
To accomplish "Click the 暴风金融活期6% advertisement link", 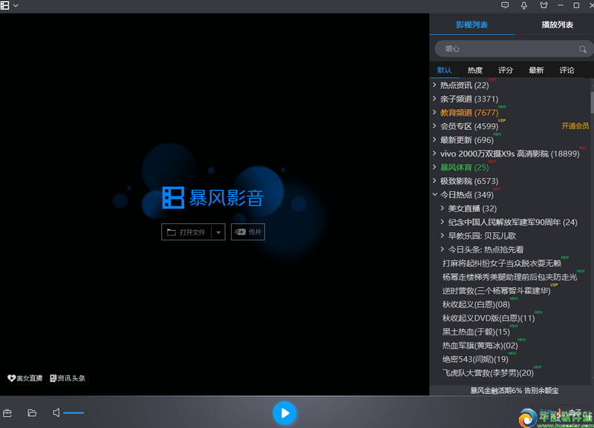I will (515, 390).
